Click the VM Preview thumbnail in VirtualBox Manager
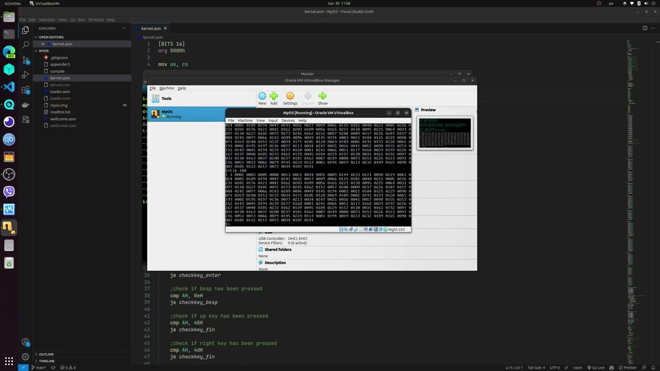This screenshot has height=371, width=660. [x=444, y=133]
